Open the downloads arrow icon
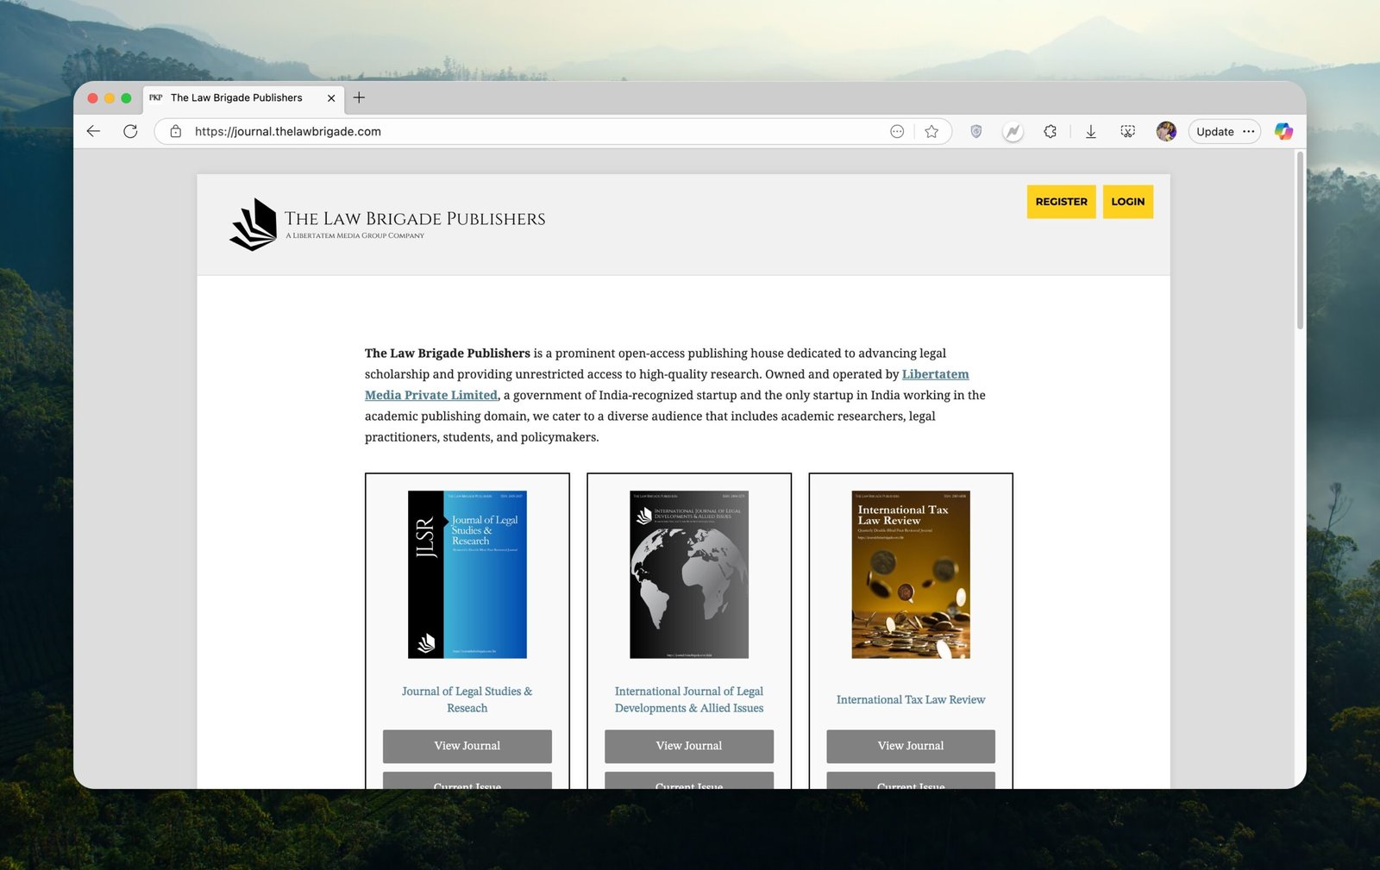 [1090, 131]
